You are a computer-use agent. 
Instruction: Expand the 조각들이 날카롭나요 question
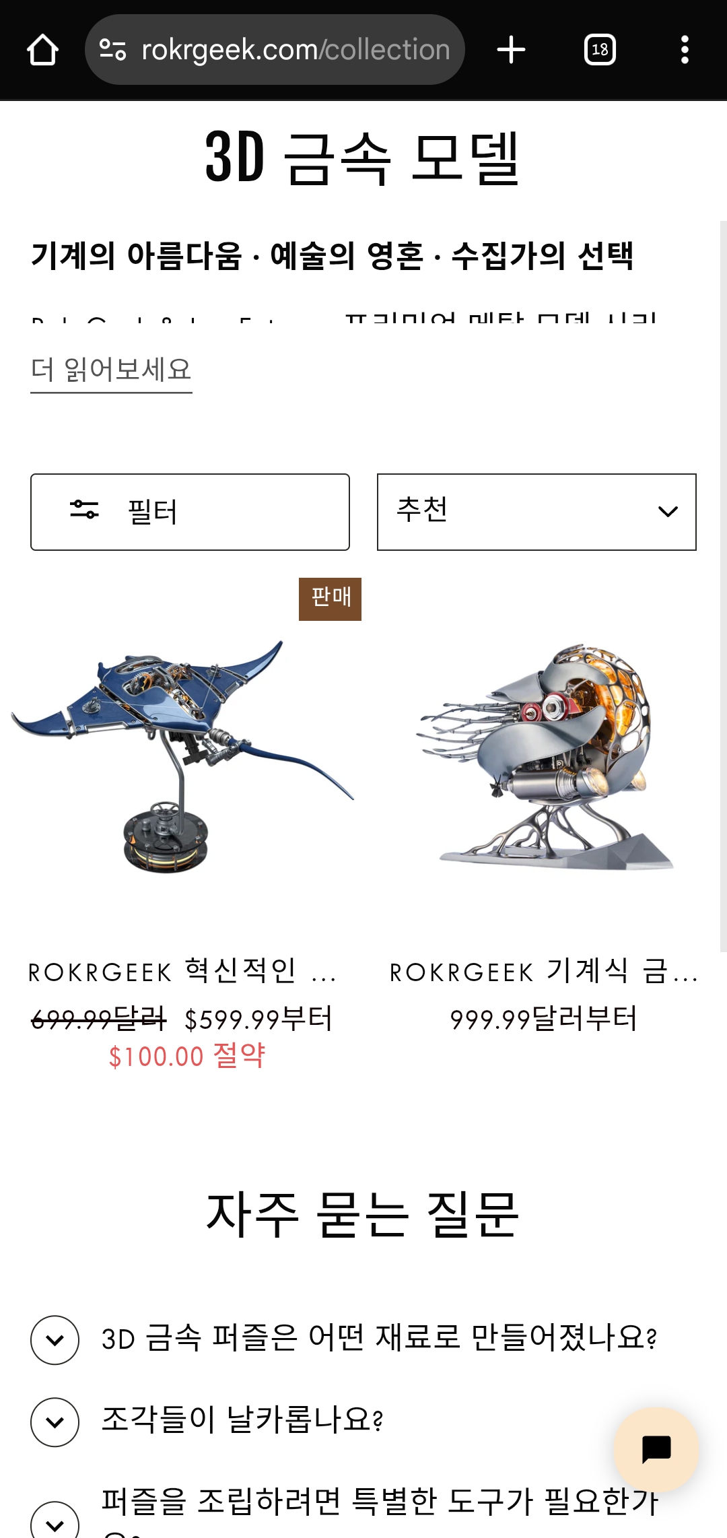55,1422
